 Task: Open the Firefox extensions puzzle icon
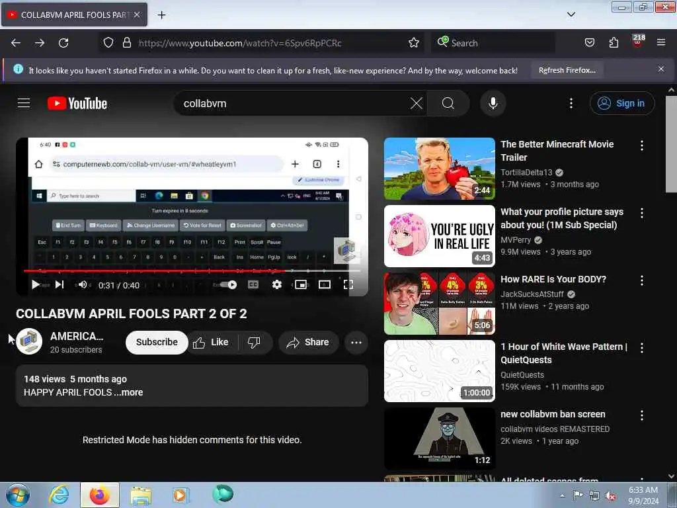tap(614, 43)
